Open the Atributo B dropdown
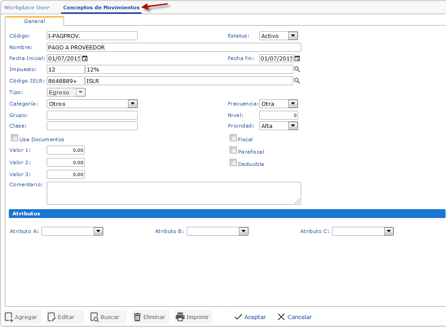Screen dimensions: 446x327 coord(243,231)
